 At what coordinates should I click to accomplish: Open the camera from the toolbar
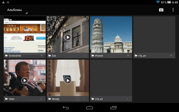pyautogui.click(x=161, y=10)
